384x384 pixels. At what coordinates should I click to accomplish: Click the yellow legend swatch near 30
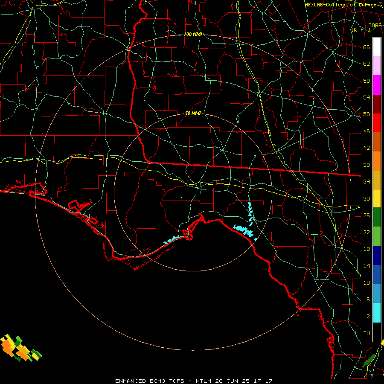coord(377,199)
